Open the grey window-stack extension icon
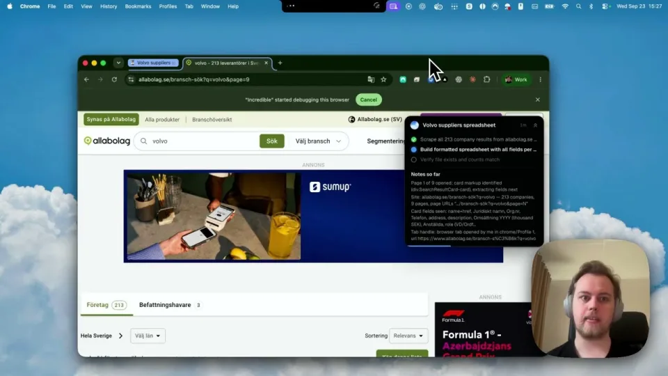668x376 pixels. [417, 79]
